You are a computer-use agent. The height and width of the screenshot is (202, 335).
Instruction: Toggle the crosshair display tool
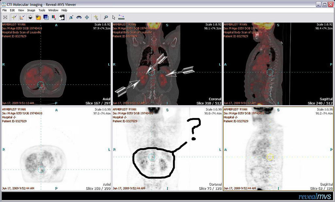[14, 17]
